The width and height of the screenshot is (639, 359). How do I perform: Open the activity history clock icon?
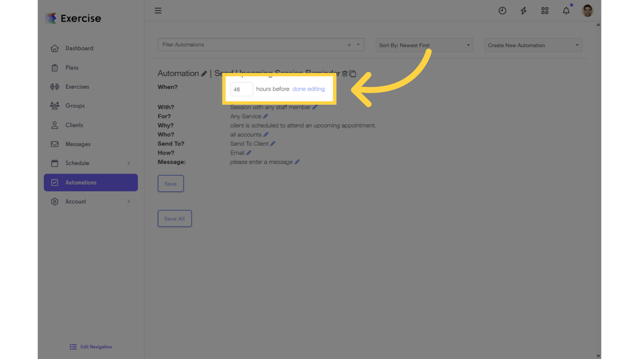pyautogui.click(x=502, y=10)
